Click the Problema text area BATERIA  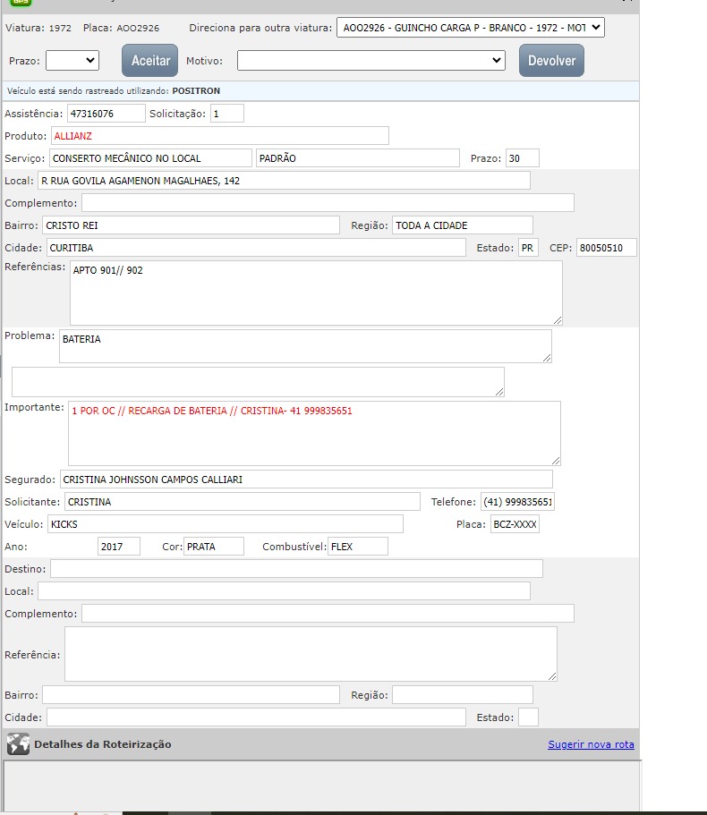click(x=305, y=346)
